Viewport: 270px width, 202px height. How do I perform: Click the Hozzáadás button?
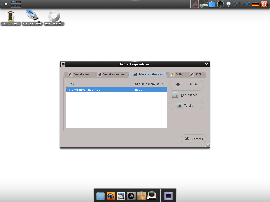click(x=186, y=84)
